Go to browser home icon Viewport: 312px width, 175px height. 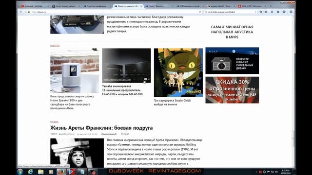click(x=278, y=12)
